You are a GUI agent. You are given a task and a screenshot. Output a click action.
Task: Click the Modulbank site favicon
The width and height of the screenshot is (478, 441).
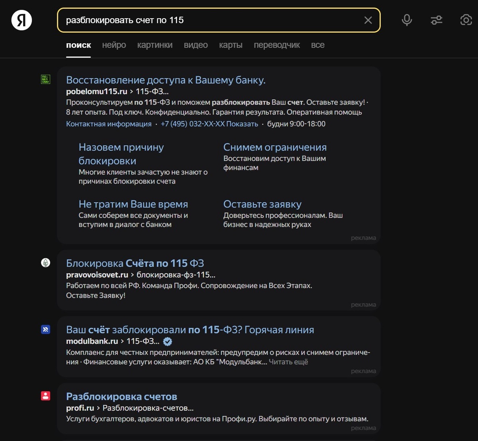[46, 329]
